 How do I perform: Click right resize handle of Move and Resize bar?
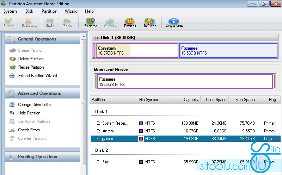275,82
